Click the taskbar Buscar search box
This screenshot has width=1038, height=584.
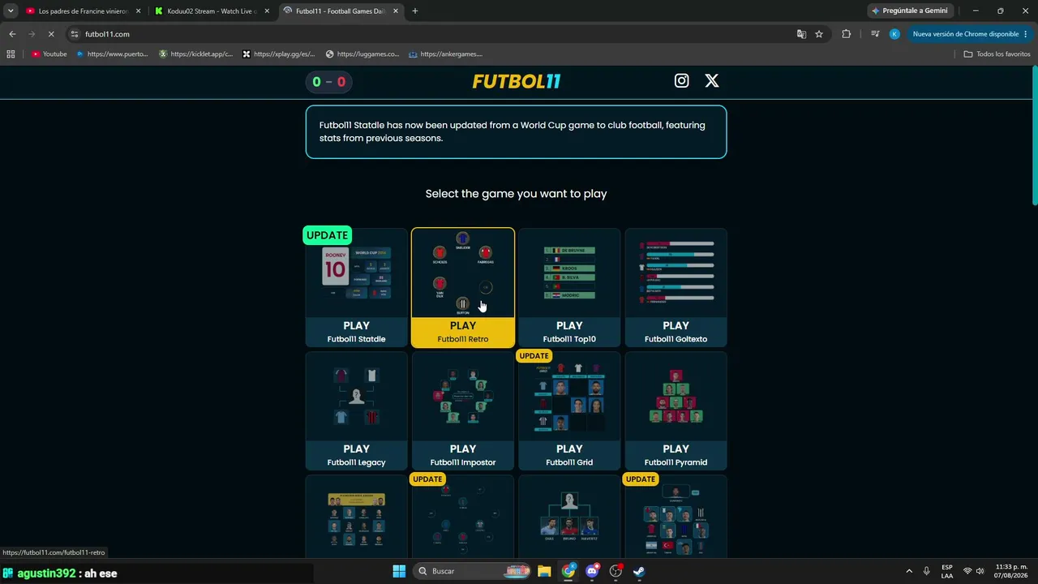coord(472,571)
